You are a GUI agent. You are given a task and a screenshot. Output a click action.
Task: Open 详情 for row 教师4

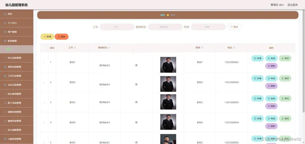(258, 119)
